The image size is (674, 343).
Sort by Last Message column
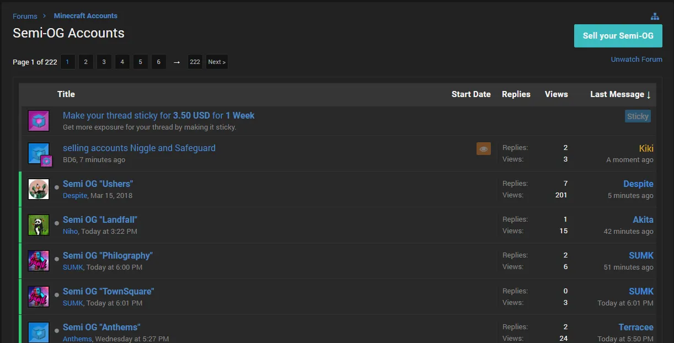(620, 94)
